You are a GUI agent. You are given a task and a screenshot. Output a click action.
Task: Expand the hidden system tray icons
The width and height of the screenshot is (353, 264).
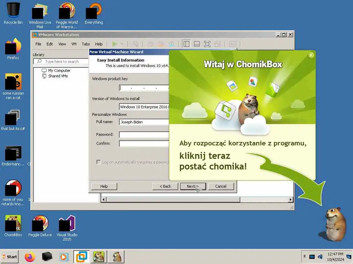coord(305,256)
